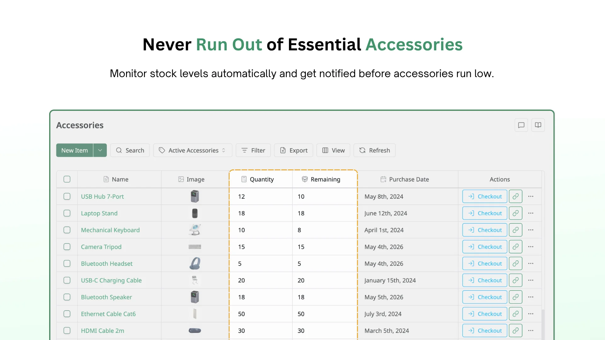Open the Mechanical Keyboard item link
Viewport: 605px width, 340px height.
pos(110,230)
